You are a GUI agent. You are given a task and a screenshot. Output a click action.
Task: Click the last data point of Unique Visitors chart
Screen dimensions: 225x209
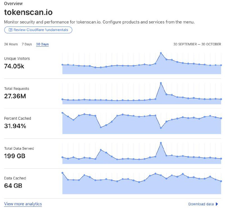click(x=221, y=65)
